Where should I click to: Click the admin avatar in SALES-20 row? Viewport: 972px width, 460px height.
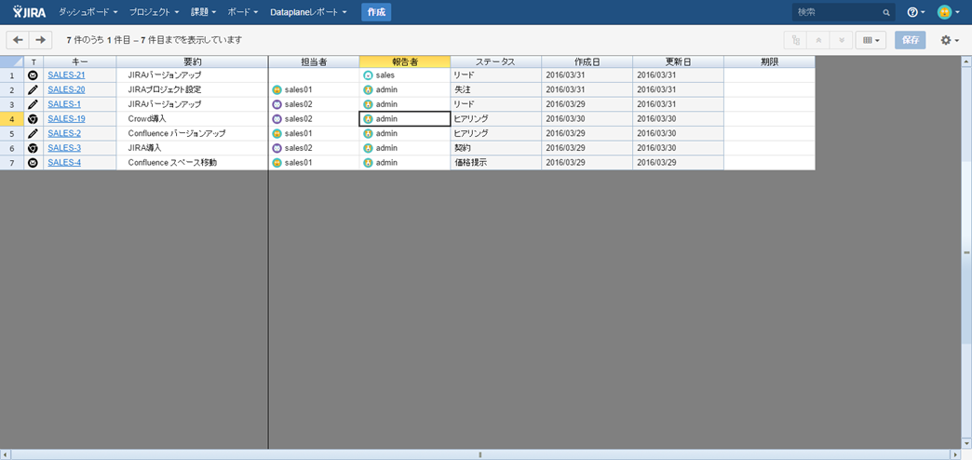click(x=368, y=89)
